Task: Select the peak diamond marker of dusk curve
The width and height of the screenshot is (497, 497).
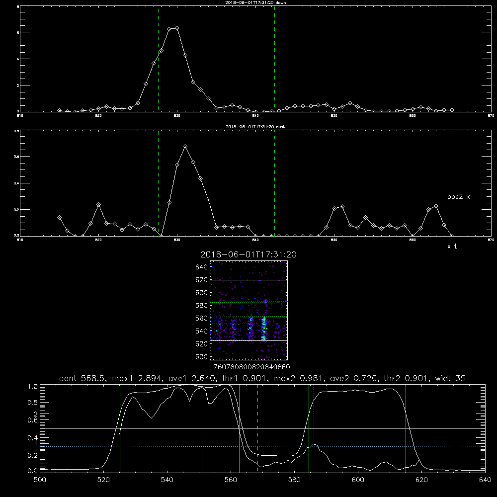Action: [x=185, y=147]
